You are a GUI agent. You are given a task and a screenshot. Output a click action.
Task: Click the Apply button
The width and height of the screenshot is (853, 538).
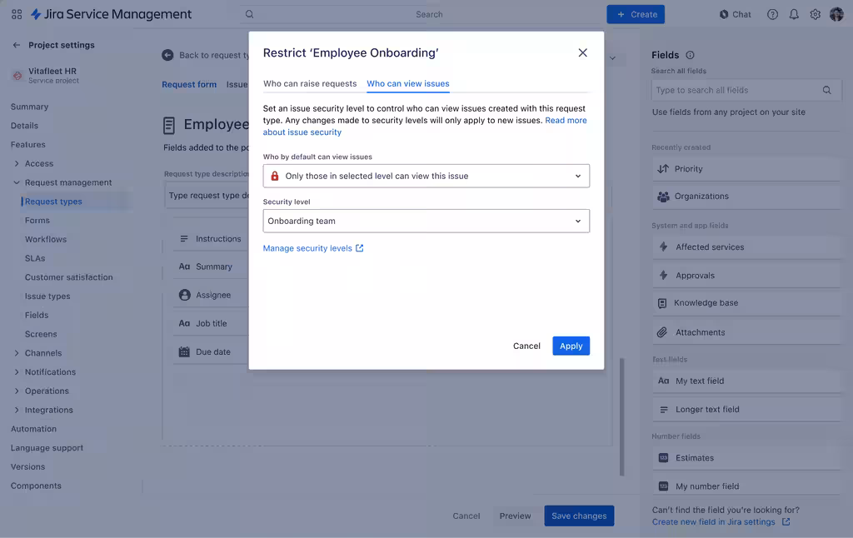pyautogui.click(x=571, y=346)
